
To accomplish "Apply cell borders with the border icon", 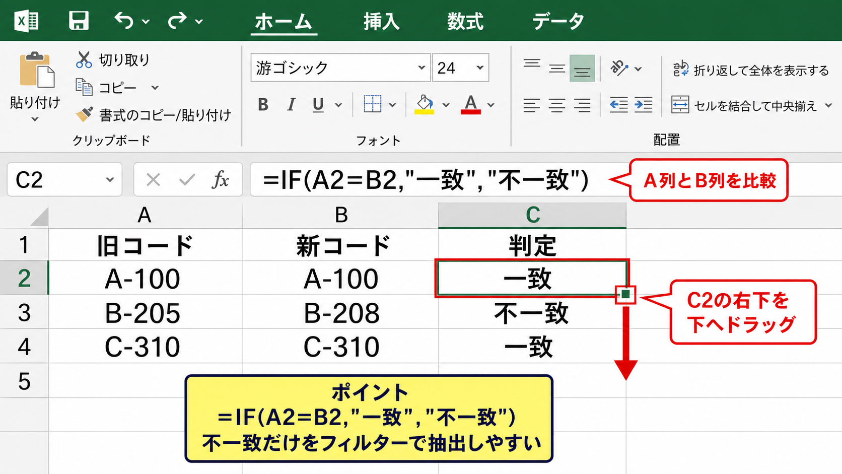I will [373, 104].
